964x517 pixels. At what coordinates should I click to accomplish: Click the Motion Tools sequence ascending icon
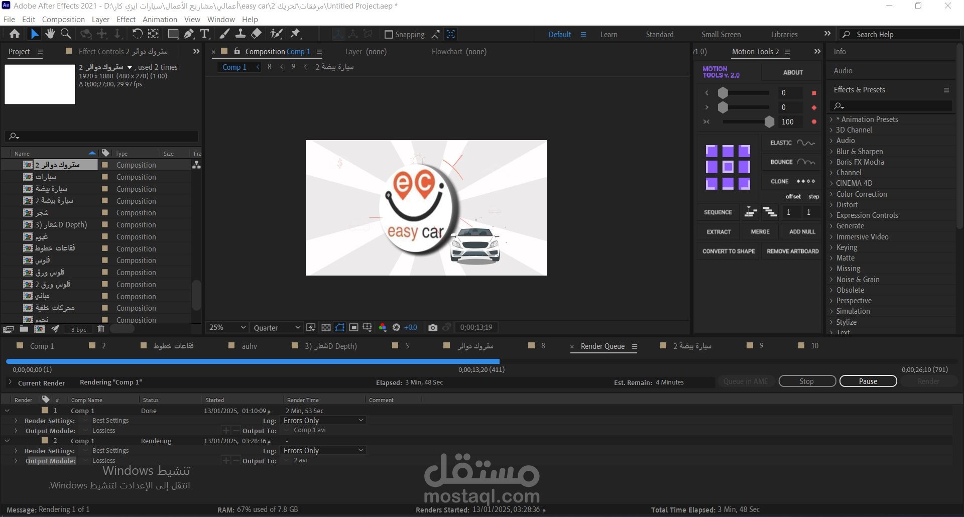751,212
